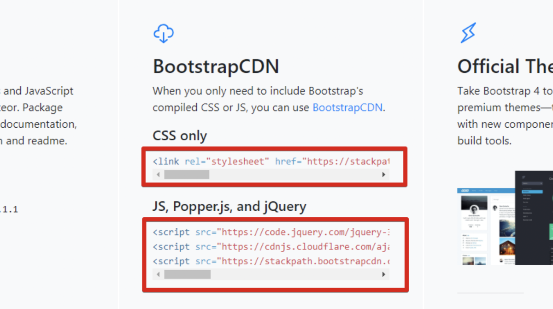Click the BootstrapCDN heading
Image resolution: width=553 pixels, height=309 pixels.
(x=216, y=67)
